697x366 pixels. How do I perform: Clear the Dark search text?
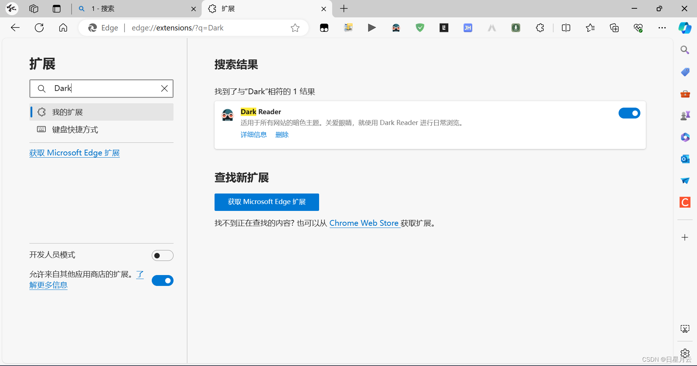tap(164, 88)
